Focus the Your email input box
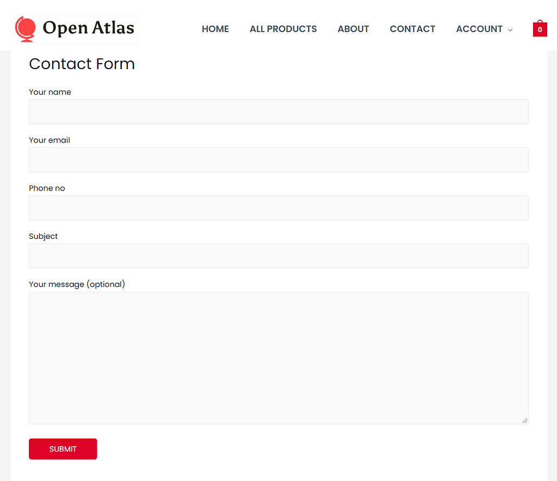Viewport: 557px width, 481px height. point(278,159)
